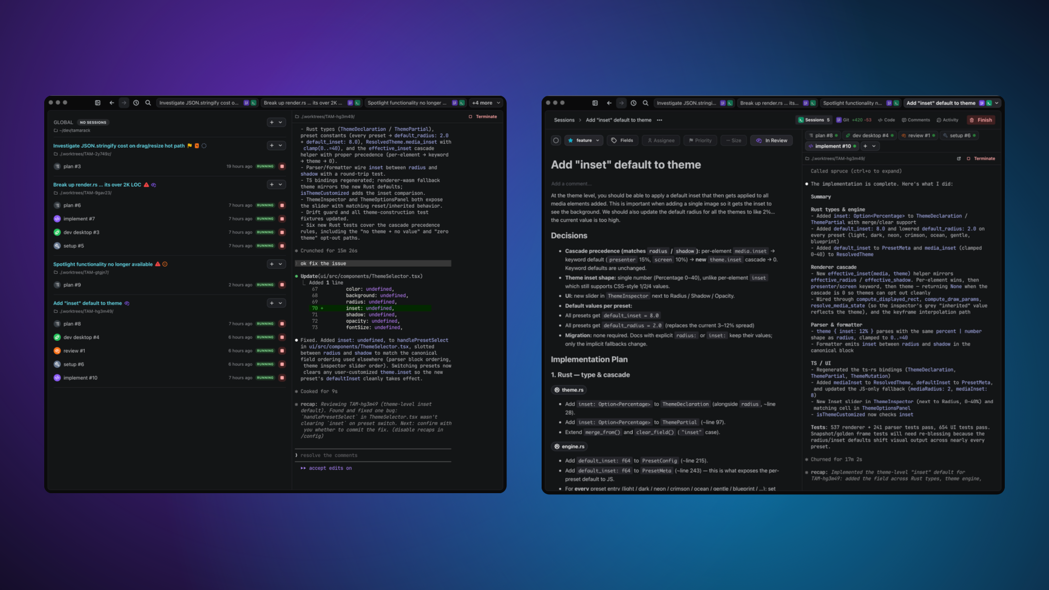Open Spotlight functionality no longer available task

pyautogui.click(x=103, y=264)
